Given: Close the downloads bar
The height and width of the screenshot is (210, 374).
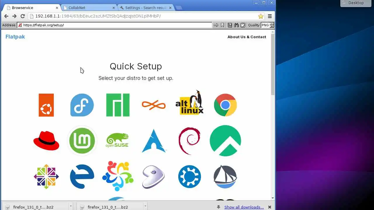Looking at the screenshot, I should pos(270,207).
